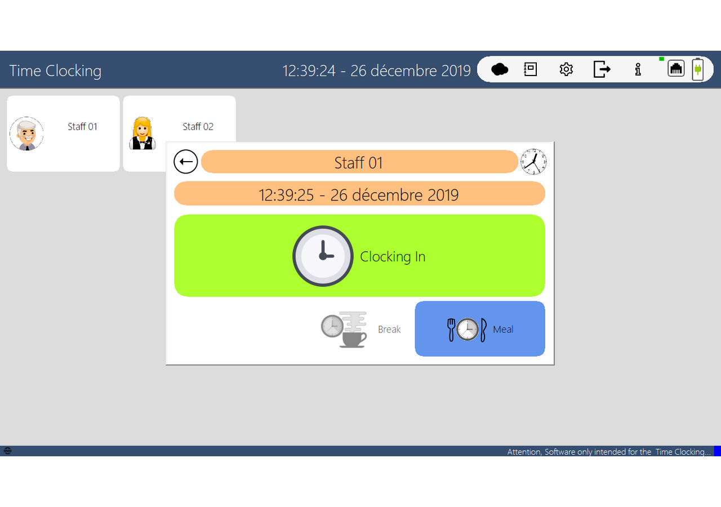Check the ethernet network status icon
Viewport: 721px width, 507px height.
click(x=676, y=70)
